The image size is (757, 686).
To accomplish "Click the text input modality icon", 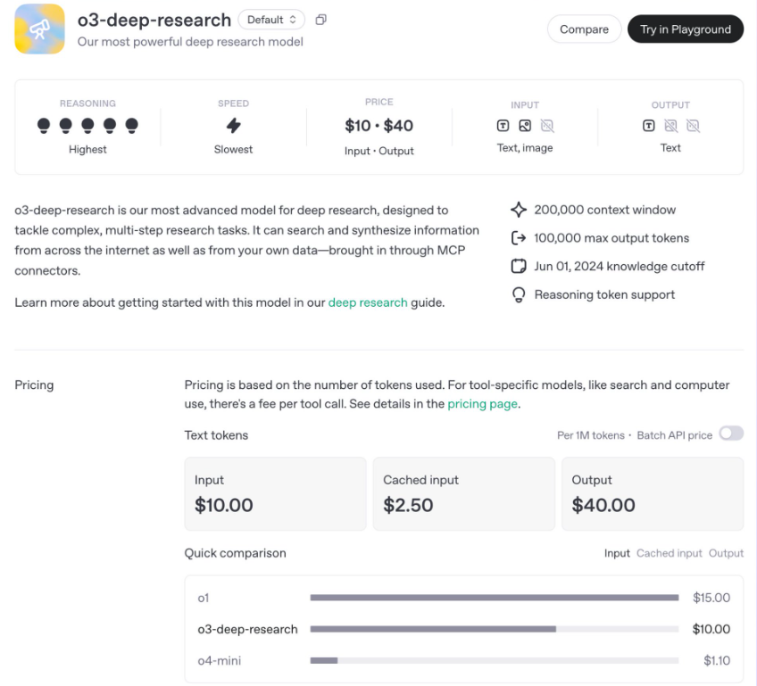I will pyautogui.click(x=503, y=127).
